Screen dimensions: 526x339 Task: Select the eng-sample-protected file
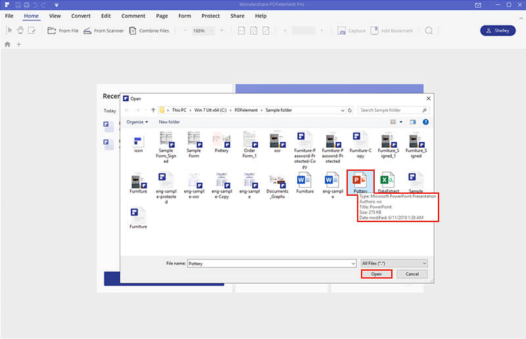click(x=166, y=188)
